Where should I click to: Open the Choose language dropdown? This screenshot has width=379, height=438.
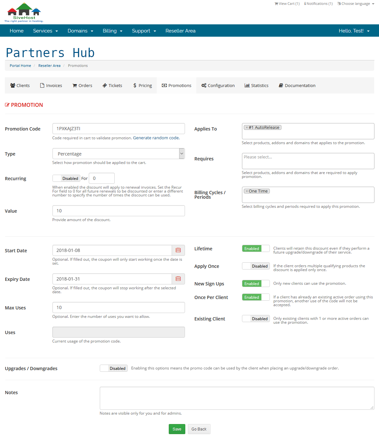356,4
